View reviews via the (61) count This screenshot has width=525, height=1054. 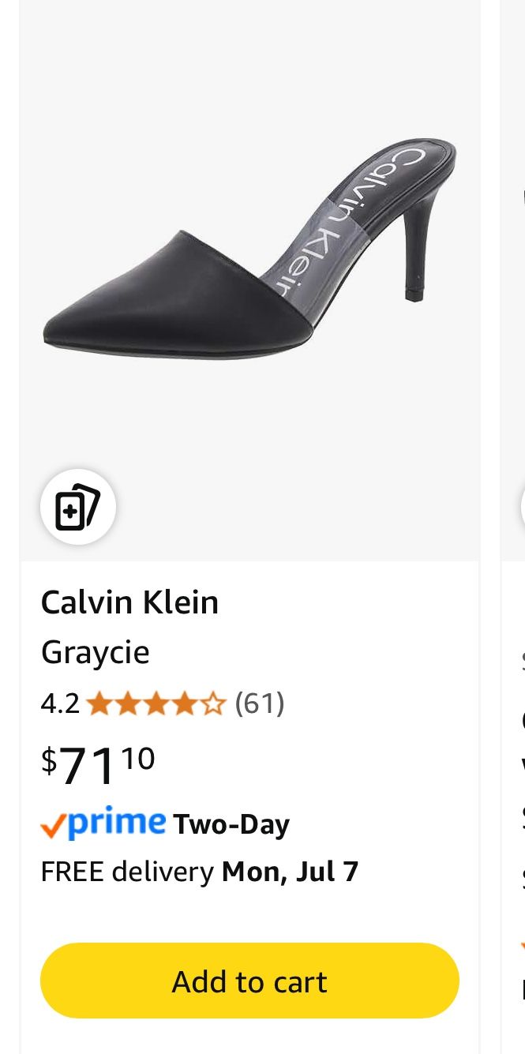click(x=260, y=703)
